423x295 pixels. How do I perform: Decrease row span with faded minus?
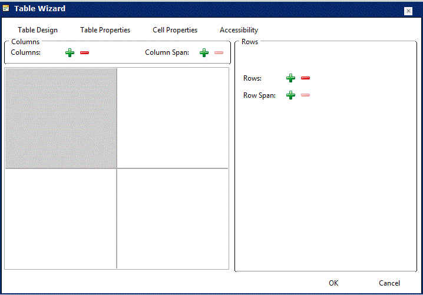[x=305, y=95]
